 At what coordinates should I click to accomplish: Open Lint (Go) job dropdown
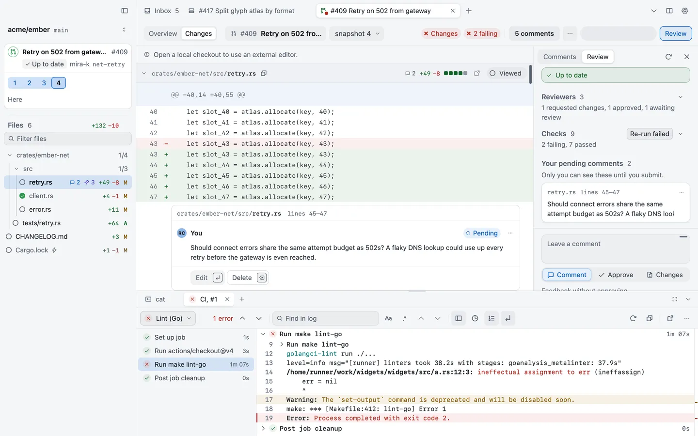(168, 318)
